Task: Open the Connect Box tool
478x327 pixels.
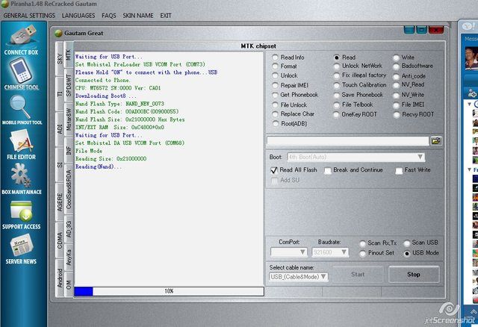Action: 20,37
